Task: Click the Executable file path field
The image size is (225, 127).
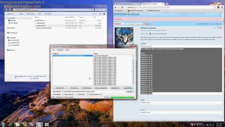Action: click(93, 91)
